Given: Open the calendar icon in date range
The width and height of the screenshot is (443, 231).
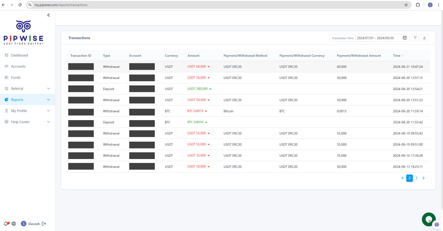Looking at the screenshot, I should point(404,38).
